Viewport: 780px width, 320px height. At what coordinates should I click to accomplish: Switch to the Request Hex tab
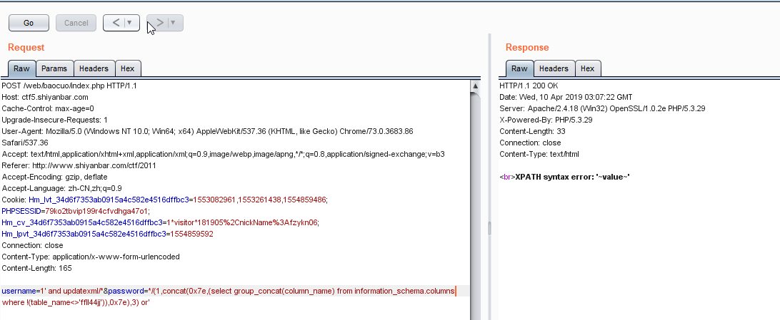coord(128,68)
